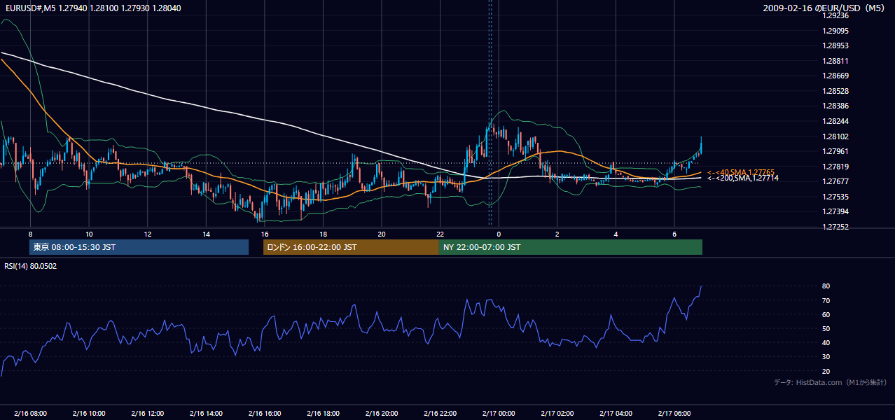Click price axis label 1.27394
Viewport: 895px width, 420px height.
pos(835,211)
